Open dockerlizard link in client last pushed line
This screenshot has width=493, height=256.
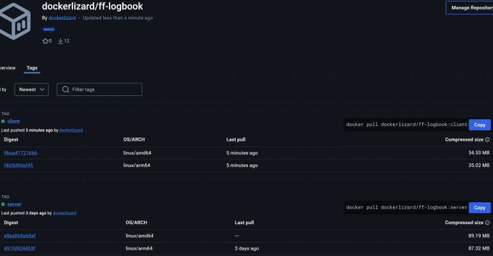point(71,130)
